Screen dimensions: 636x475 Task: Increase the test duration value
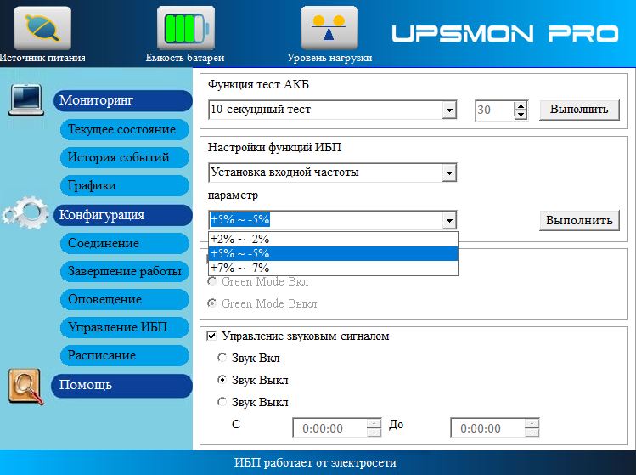click(521, 105)
